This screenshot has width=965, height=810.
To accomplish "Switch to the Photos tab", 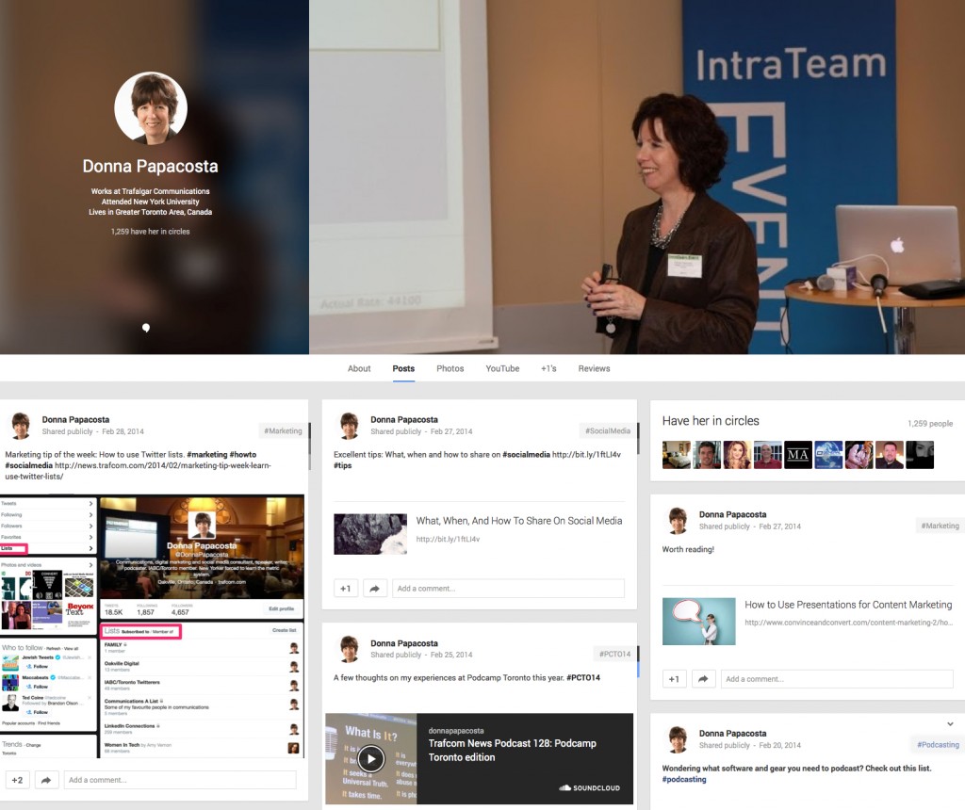I will pos(450,368).
